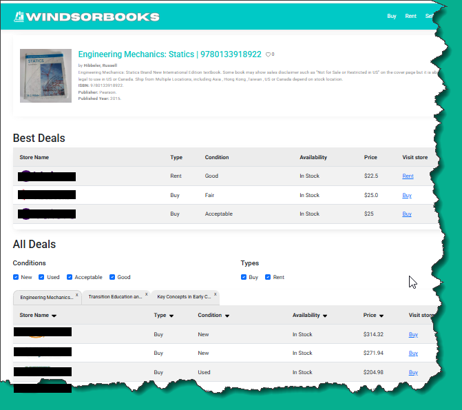The image size is (462, 410).
Task: Sort All Deals by Price arrow
Action: click(381, 316)
